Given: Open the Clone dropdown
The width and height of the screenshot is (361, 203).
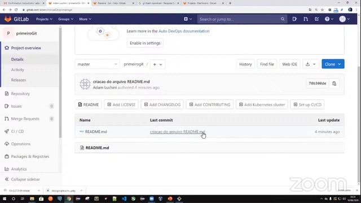Looking at the screenshot, I should 333,64.
